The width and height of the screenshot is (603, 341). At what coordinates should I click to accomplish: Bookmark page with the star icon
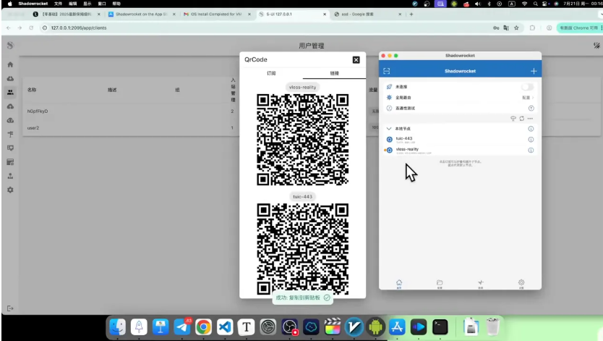(x=516, y=28)
